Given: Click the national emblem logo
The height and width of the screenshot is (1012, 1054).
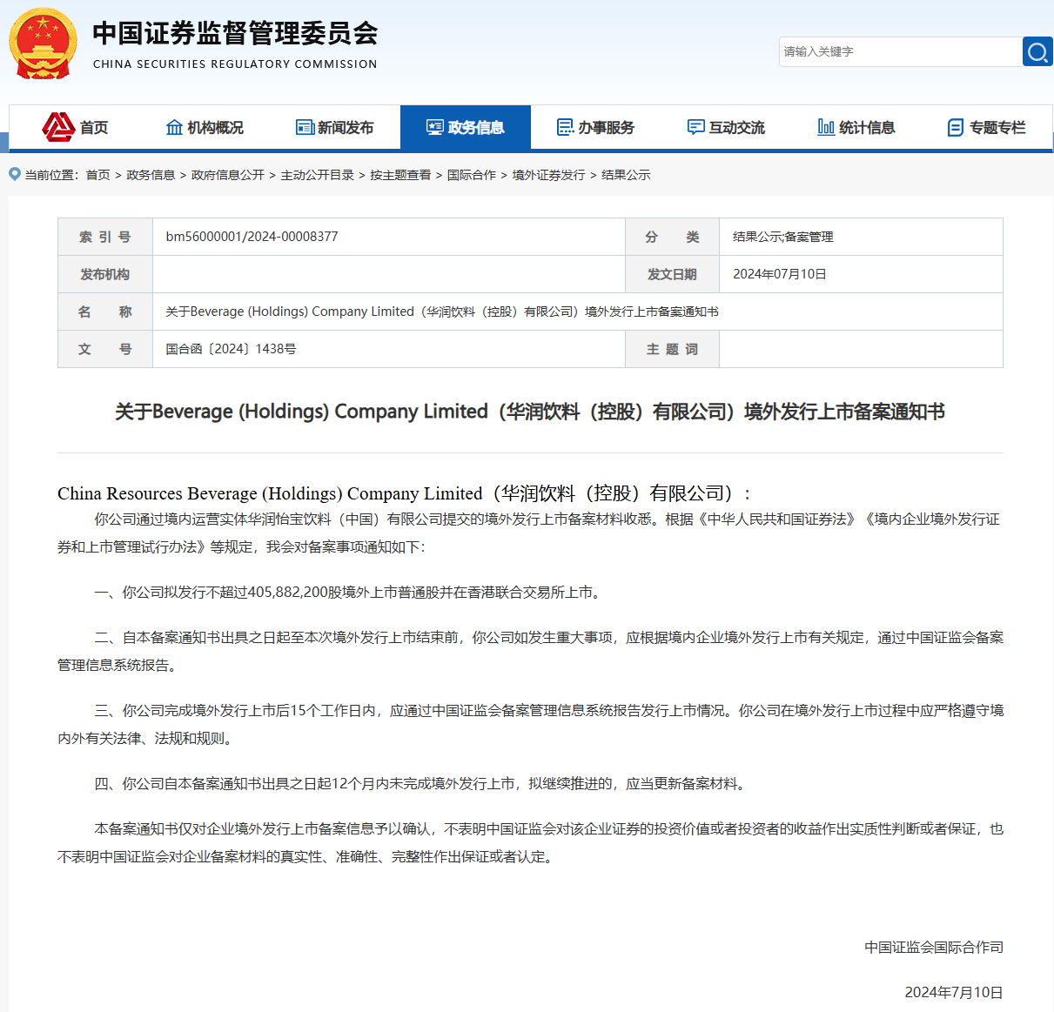Looking at the screenshot, I should (x=43, y=44).
